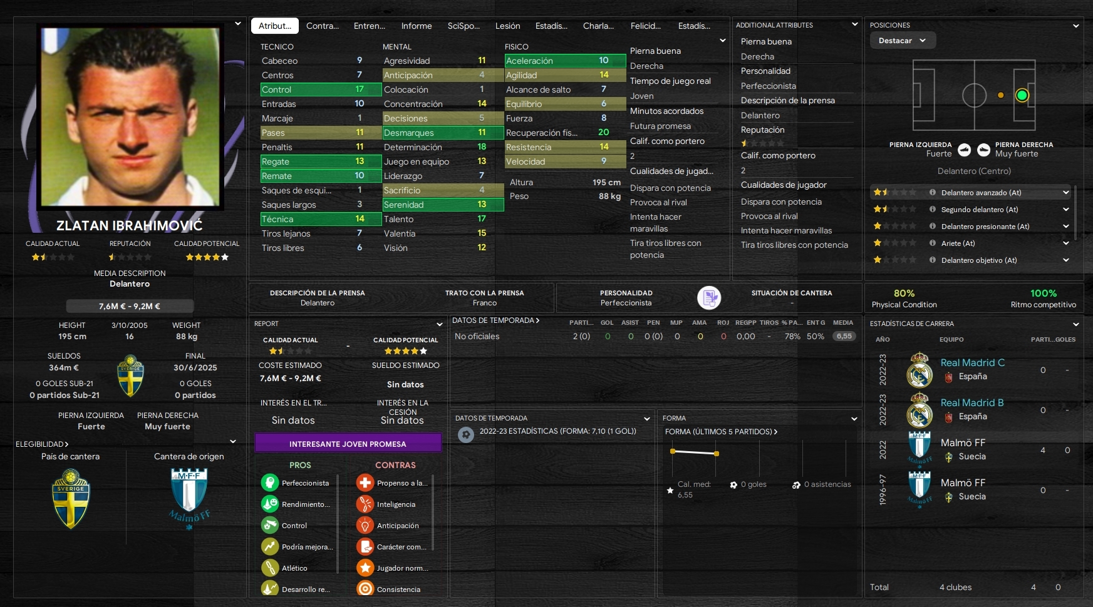
Task: Expand the Delantero avanzado (At) role row
Action: 1066,193
